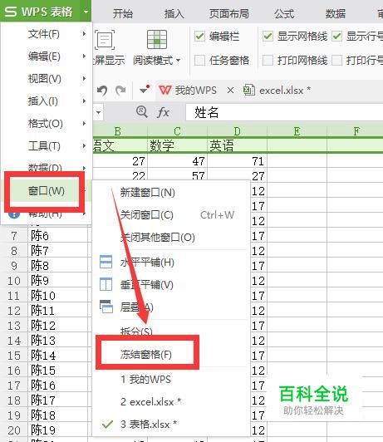Select the cell with value 47
The width and height of the screenshot is (383, 442).
tap(177, 161)
